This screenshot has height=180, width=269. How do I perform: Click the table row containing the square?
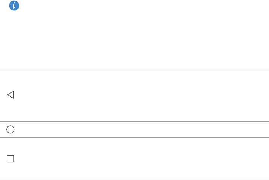pyautogui.click(x=134, y=159)
